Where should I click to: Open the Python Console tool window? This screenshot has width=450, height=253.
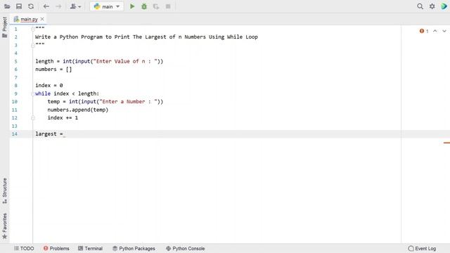click(x=186, y=248)
